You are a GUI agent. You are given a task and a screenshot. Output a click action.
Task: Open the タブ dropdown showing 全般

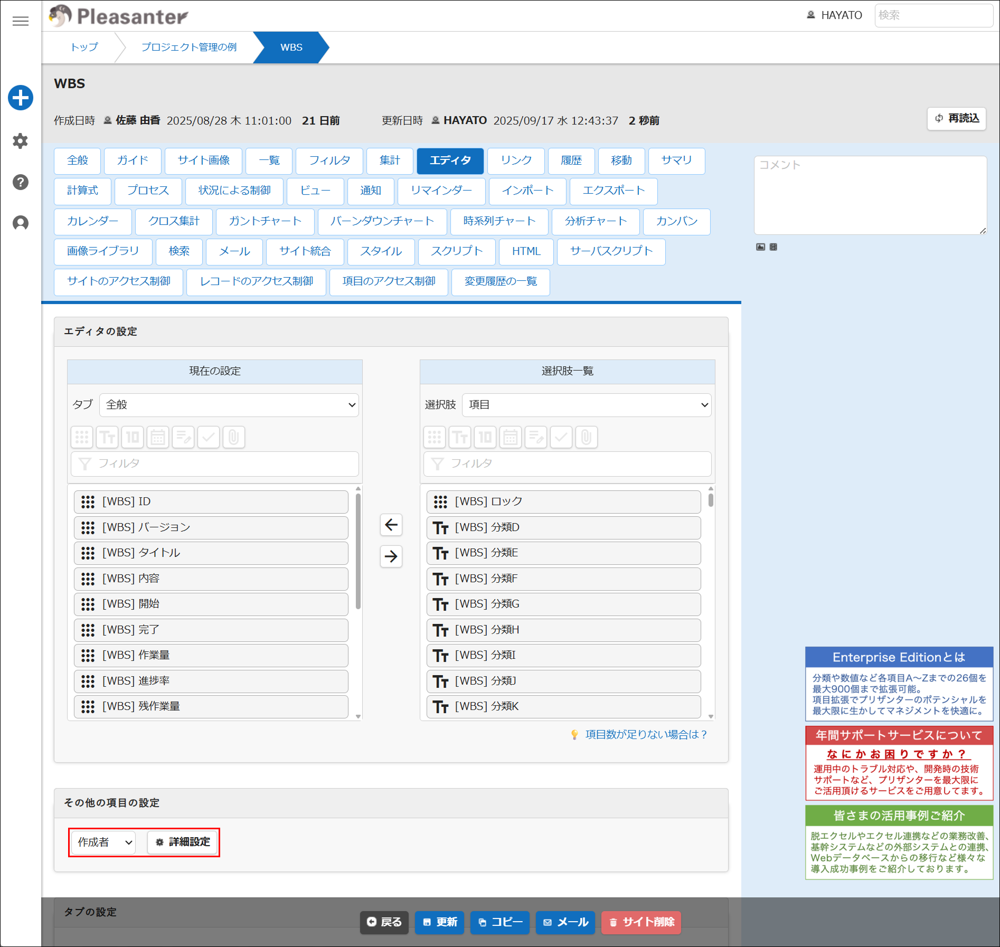click(x=229, y=405)
